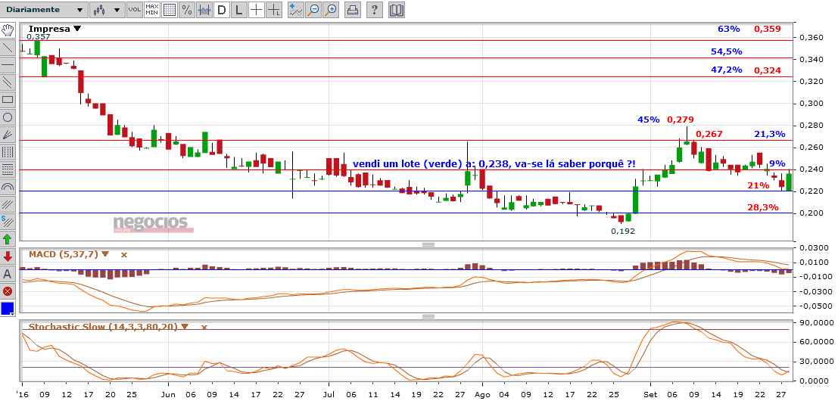838x404 pixels.
Task: Select the vertical grid lines tool
Action: (x=8, y=152)
